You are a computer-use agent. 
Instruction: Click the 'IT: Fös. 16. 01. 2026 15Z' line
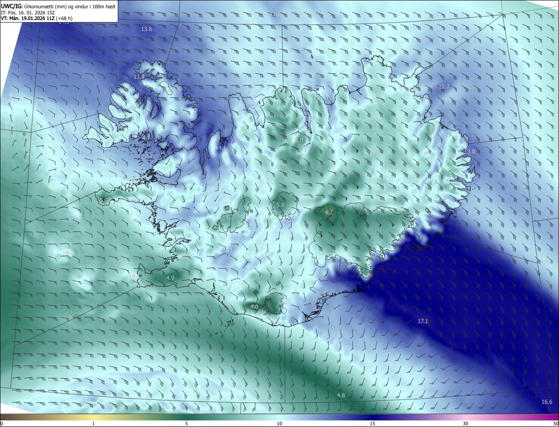[x=27, y=13]
